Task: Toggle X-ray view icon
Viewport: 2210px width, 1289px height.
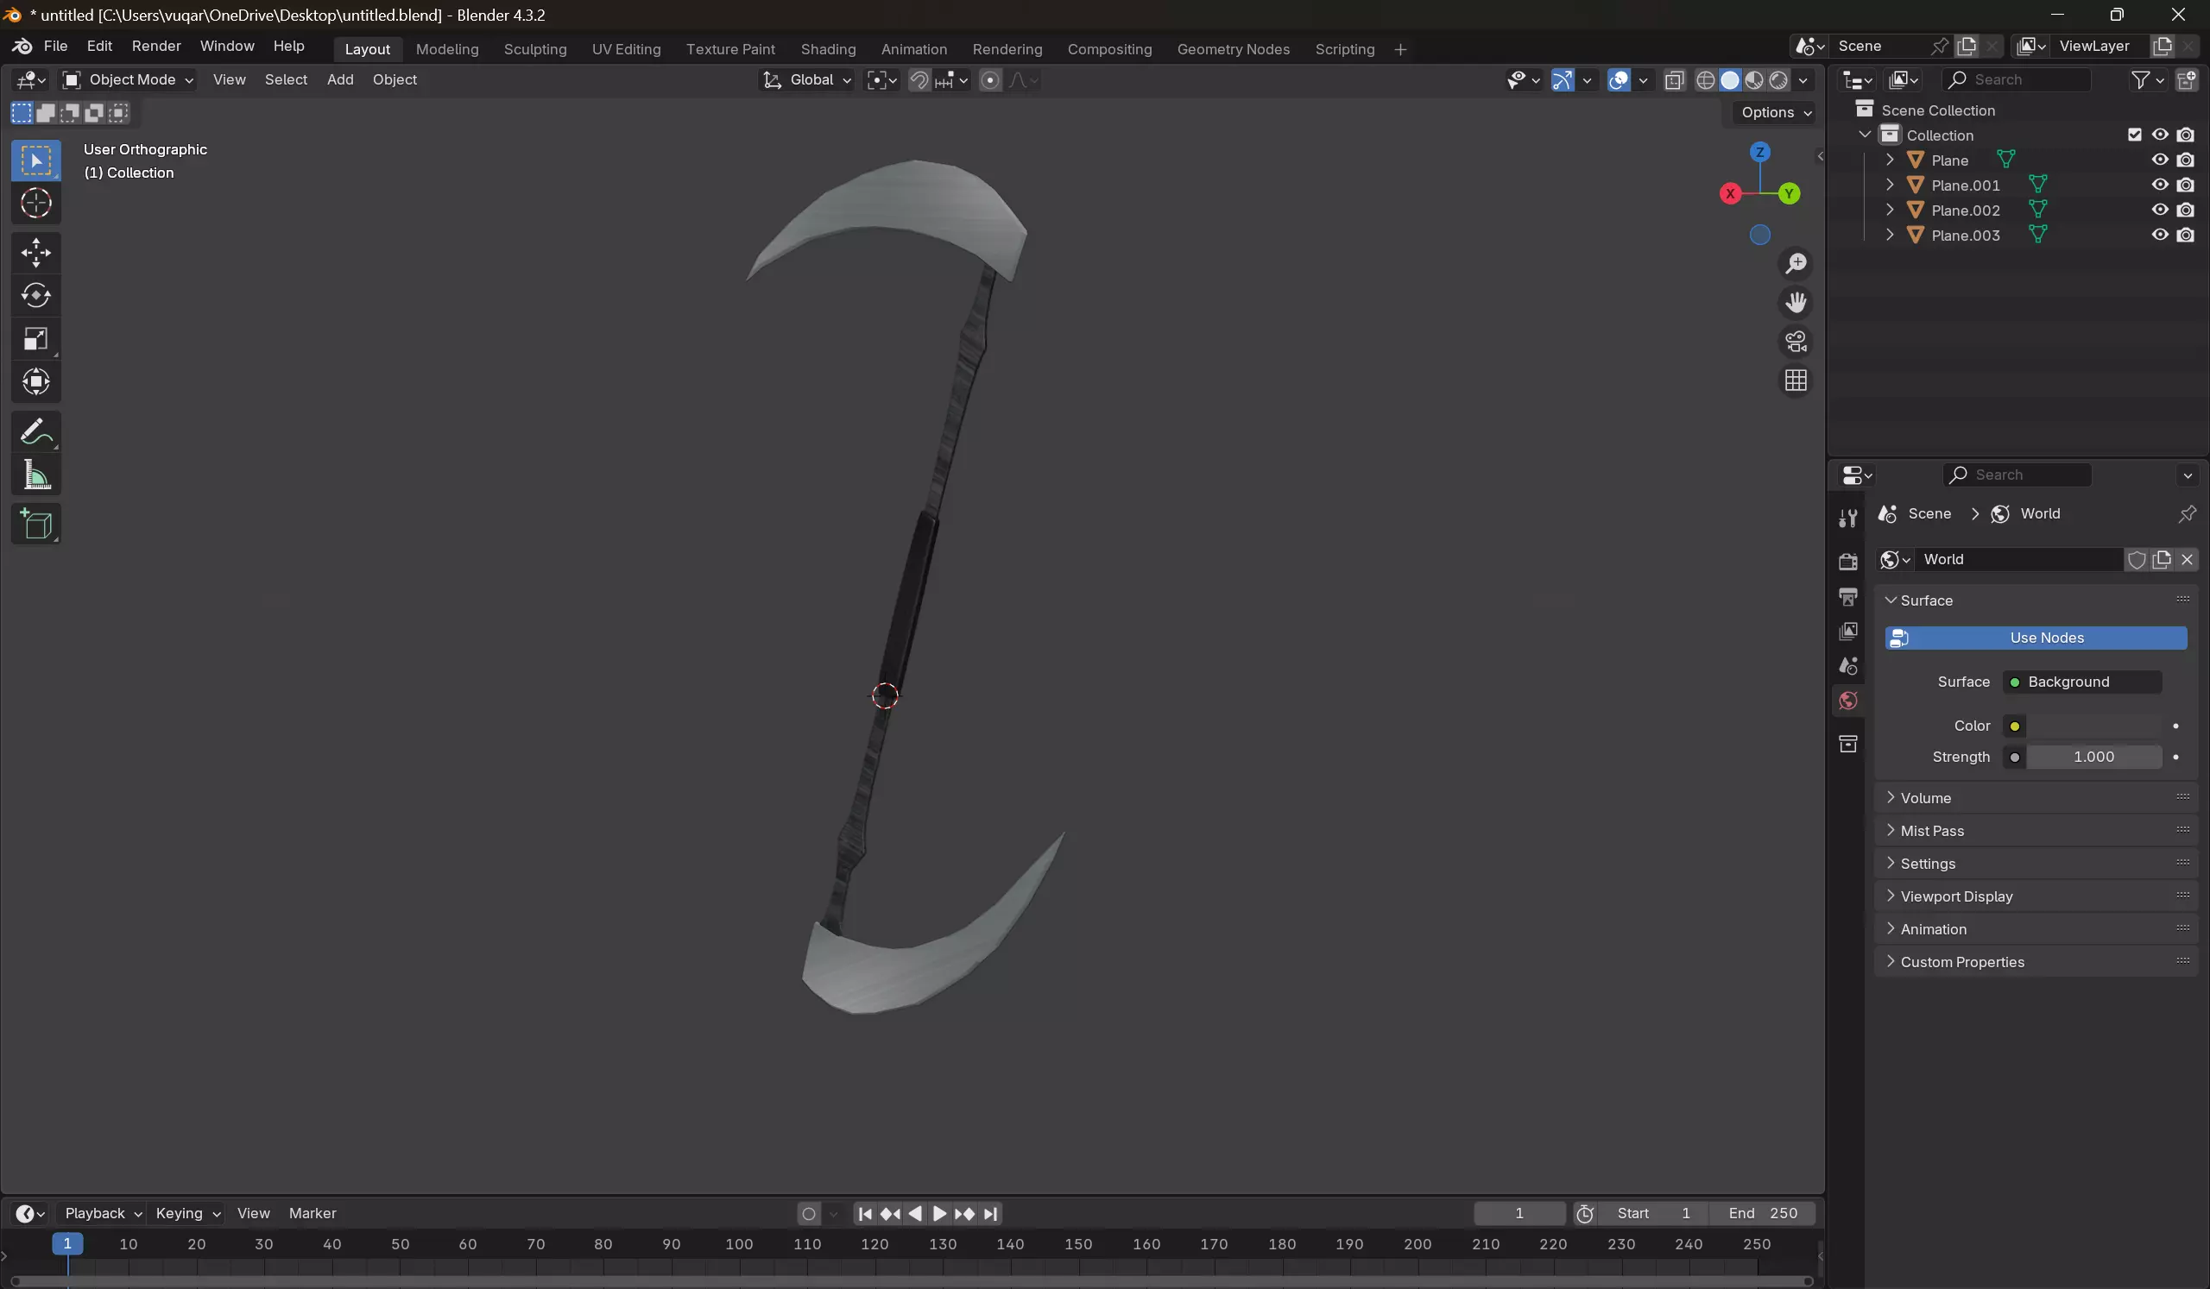Action: pyautogui.click(x=1674, y=79)
